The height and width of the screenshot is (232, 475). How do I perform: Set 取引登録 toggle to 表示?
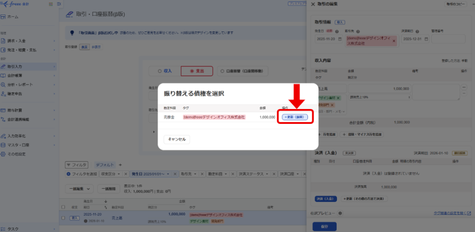pyautogui.click(x=84, y=47)
